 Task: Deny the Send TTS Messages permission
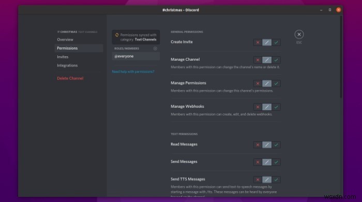pyautogui.click(x=258, y=180)
